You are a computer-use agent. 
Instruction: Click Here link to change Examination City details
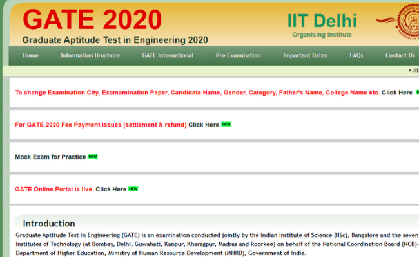tap(396, 93)
